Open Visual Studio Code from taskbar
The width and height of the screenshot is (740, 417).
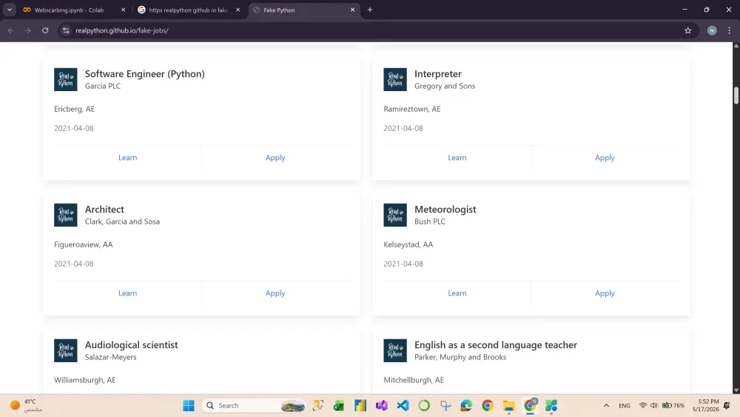coord(403,406)
